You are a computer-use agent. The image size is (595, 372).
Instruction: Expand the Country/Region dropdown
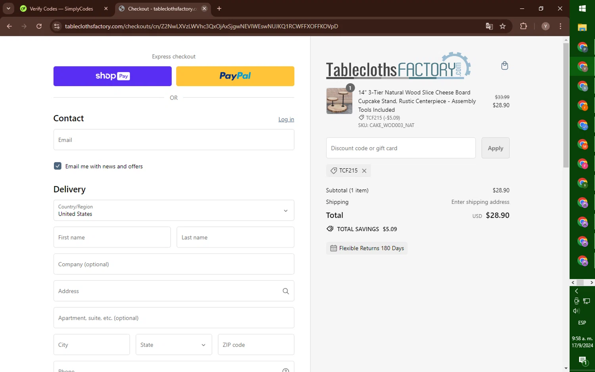pos(174,210)
